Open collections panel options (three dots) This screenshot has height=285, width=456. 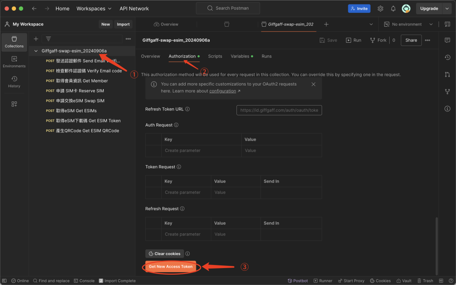(x=128, y=39)
